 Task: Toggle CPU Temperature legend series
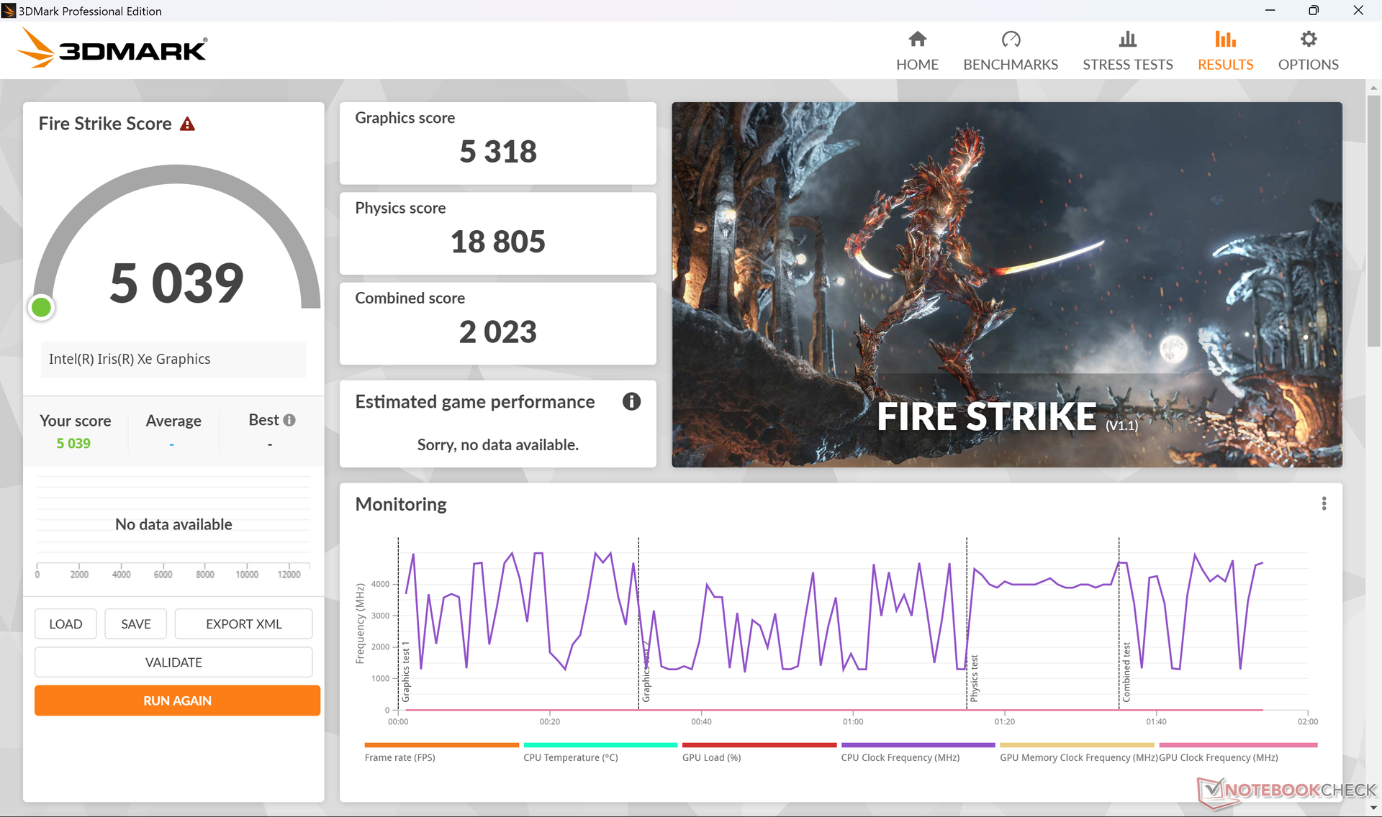coord(570,757)
